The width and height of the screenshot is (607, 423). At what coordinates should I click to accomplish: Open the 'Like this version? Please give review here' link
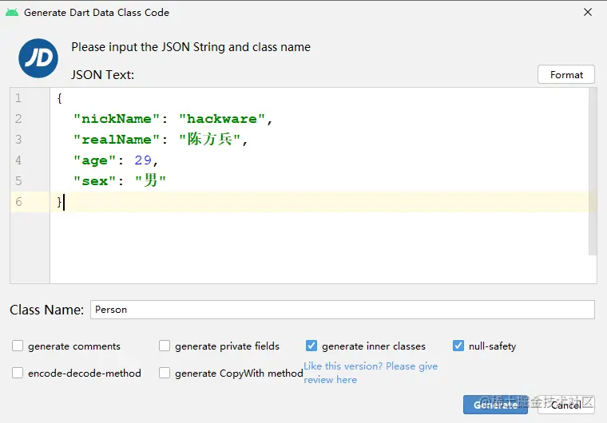tap(371, 373)
